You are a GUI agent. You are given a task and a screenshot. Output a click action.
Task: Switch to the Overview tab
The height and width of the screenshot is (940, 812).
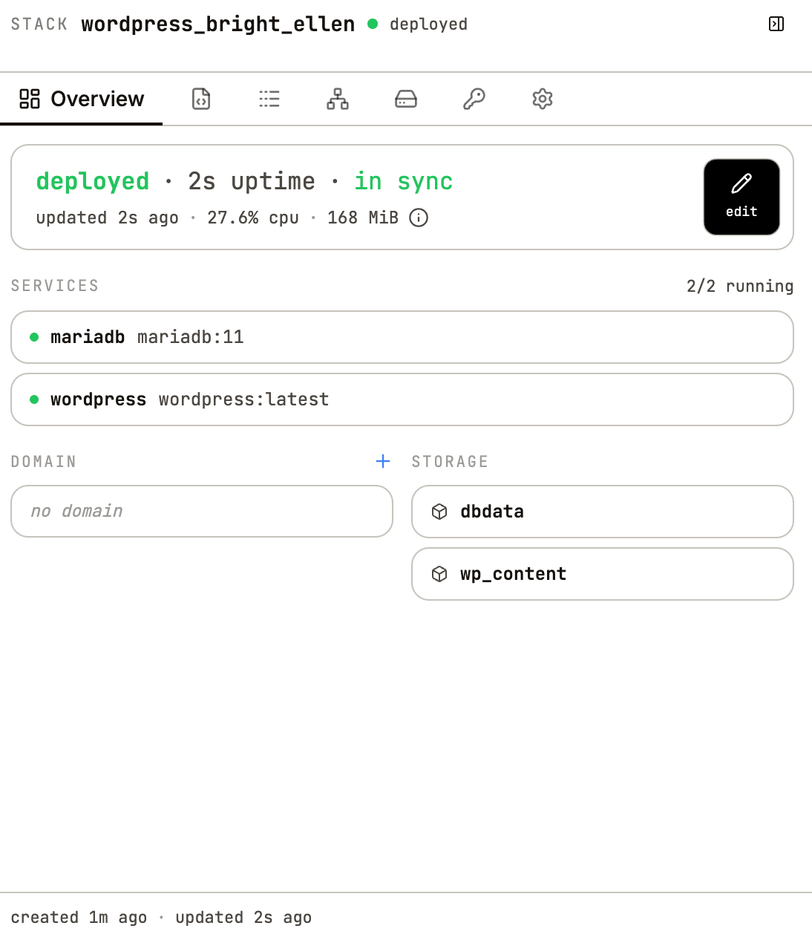coord(82,99)
